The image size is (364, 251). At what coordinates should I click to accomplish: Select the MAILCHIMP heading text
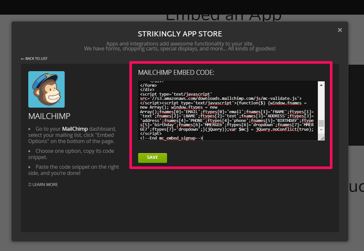pyautogui.click(x=49, y=116)
